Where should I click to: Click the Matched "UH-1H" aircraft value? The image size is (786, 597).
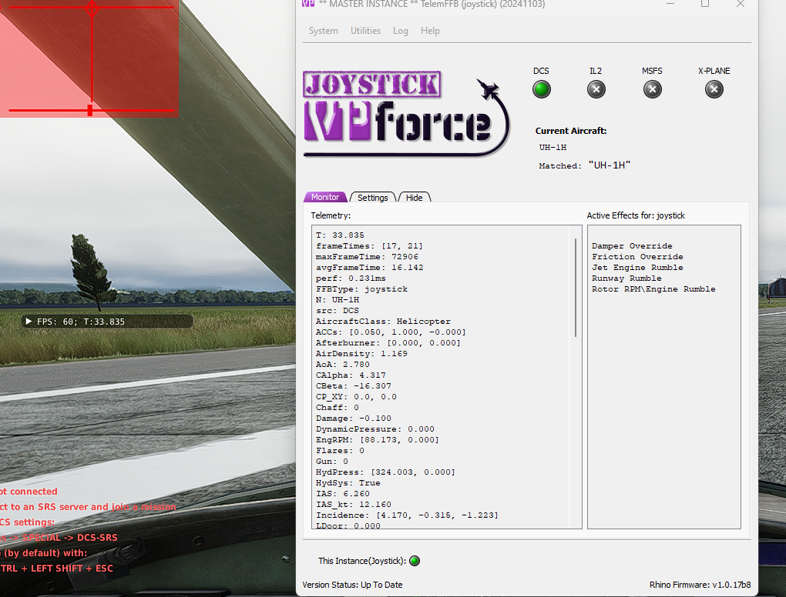(609, 165)
